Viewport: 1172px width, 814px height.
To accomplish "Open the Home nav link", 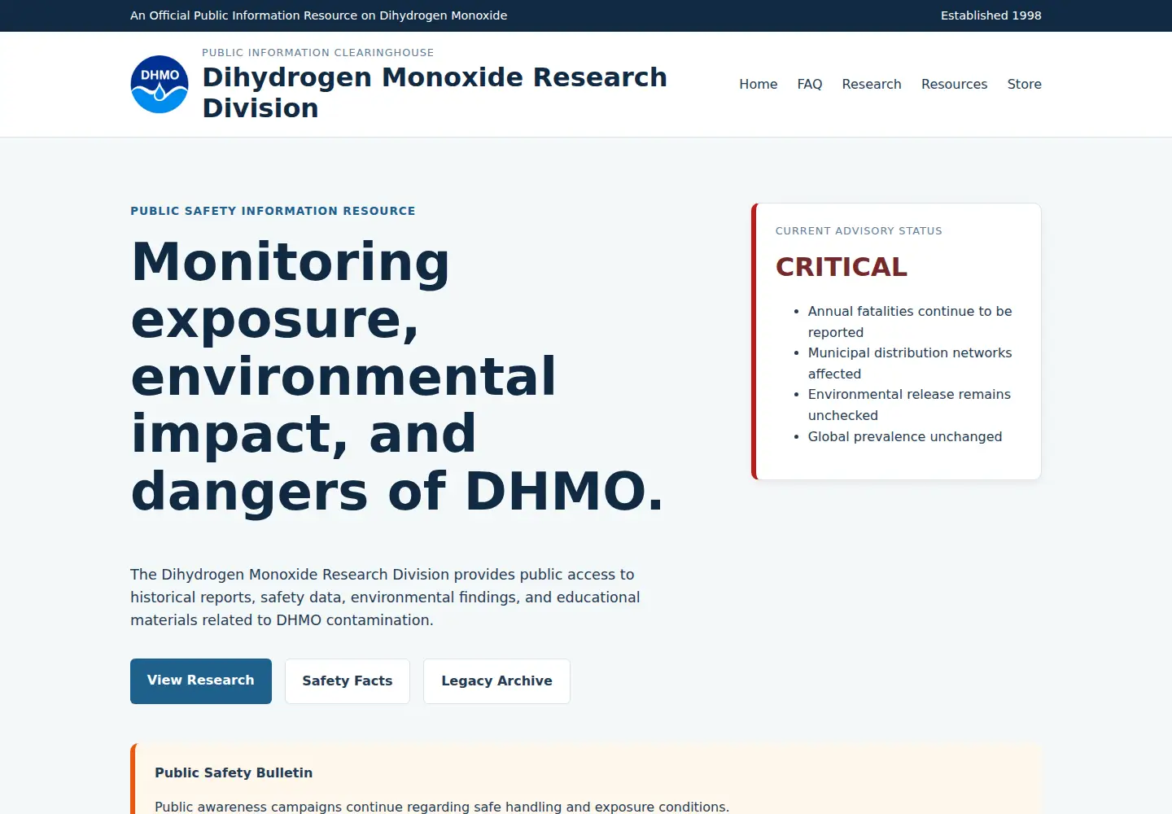I will pyautogui.click(x=758, y=84).
